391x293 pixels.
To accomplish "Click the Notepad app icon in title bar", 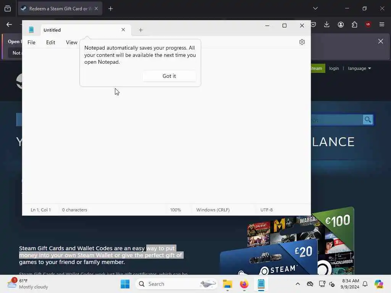I will 31,29.
